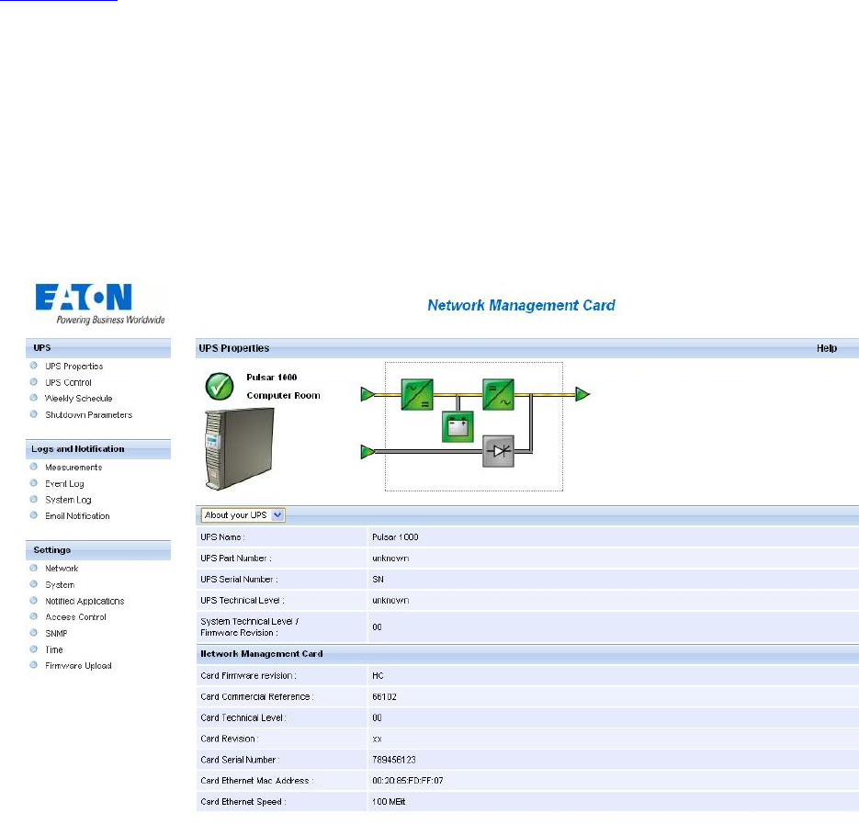Click bullet icon beside UPS Properties
The width and height of the screenshot is (859, 824).
click(33, 366)
